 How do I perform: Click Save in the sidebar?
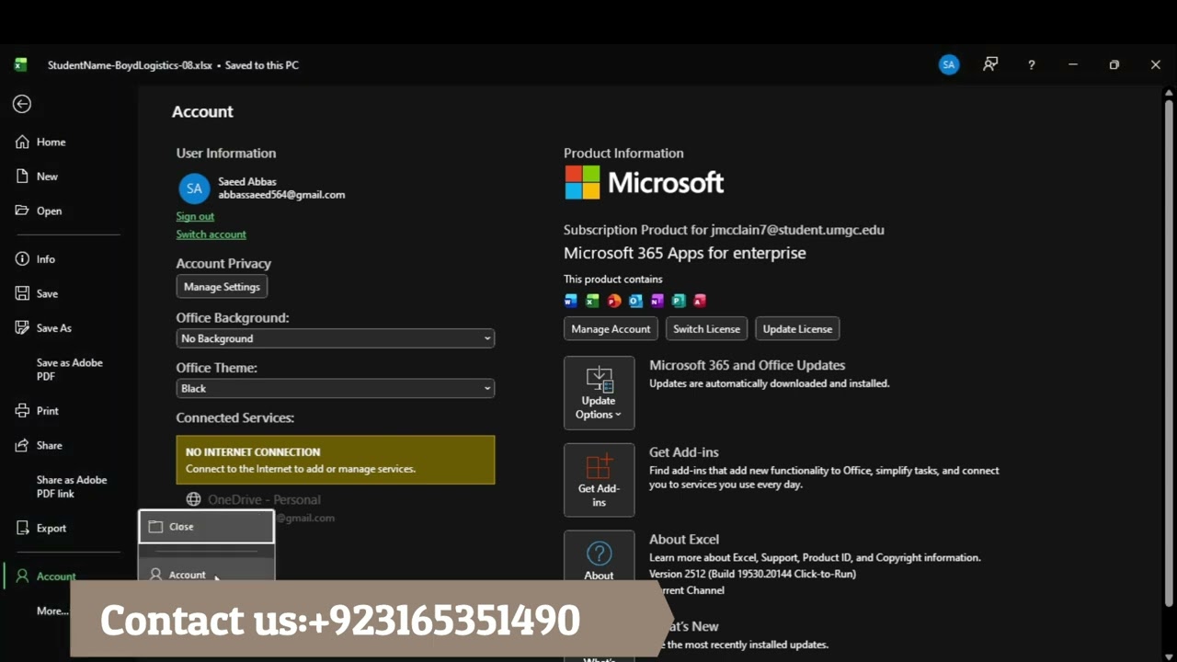point(38,293)
